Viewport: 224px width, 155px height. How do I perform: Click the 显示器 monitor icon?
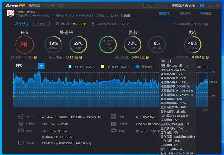pos(21,143)
